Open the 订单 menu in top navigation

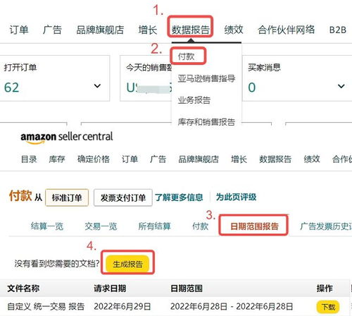pos(19,30)
